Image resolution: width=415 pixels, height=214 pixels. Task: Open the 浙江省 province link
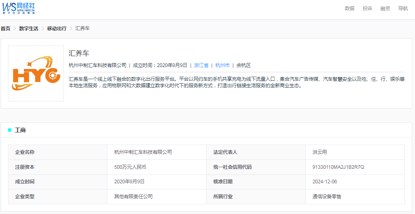(201, 65)
